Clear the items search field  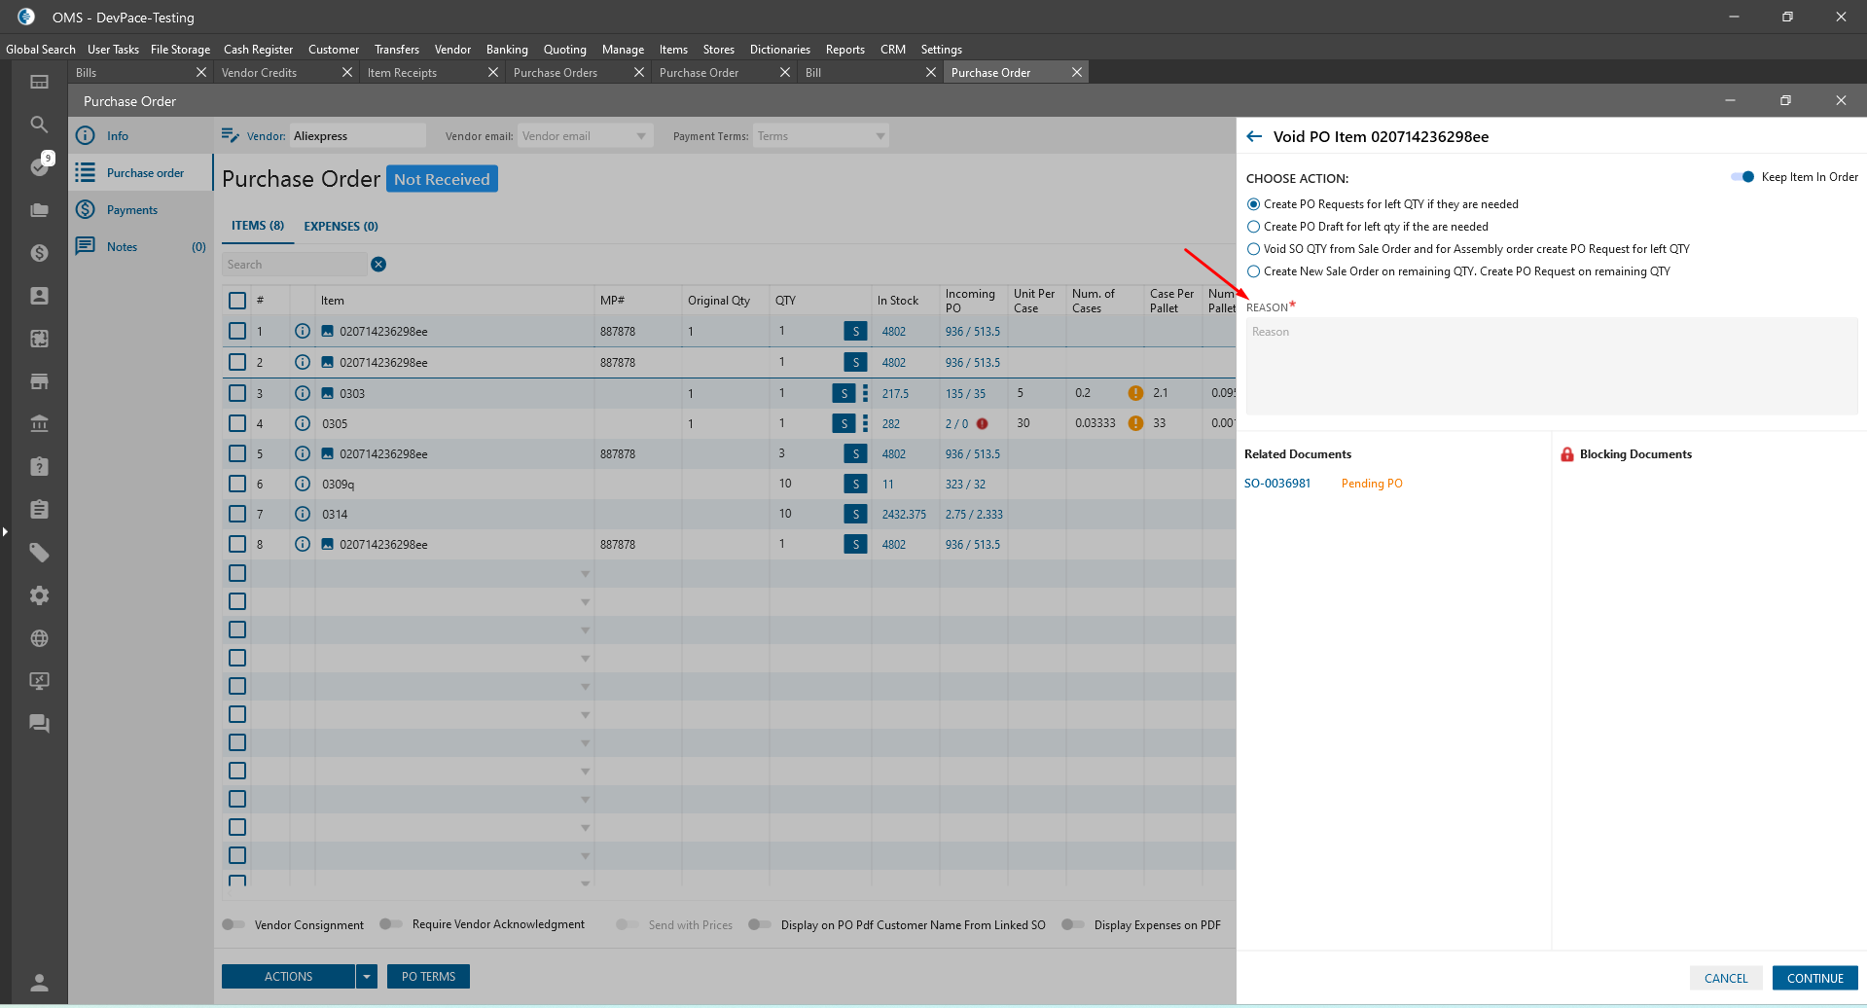(x=378, y=265)
